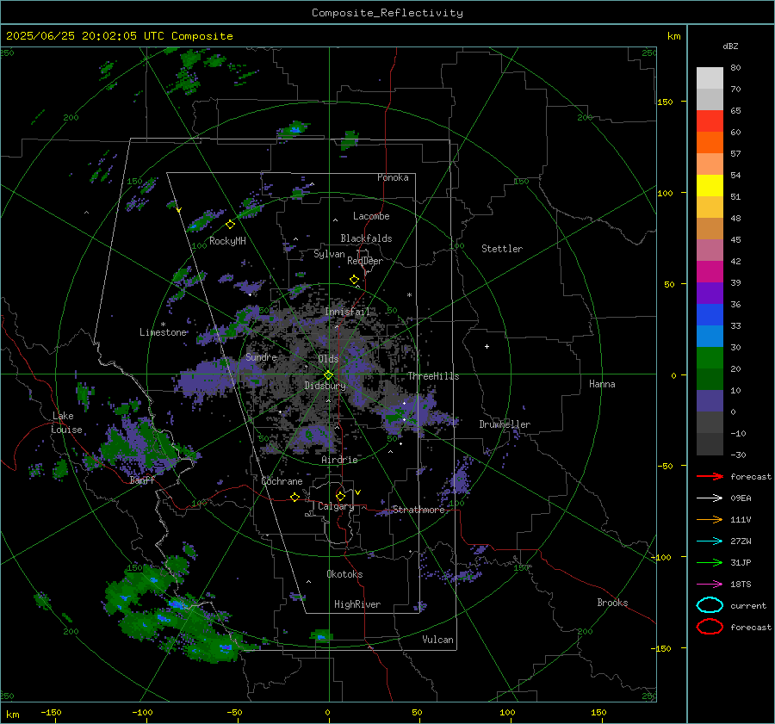Pick the light gray 70–80 dBZ swatch
This screenshot has width=775, height=724.
click(710, 78)
